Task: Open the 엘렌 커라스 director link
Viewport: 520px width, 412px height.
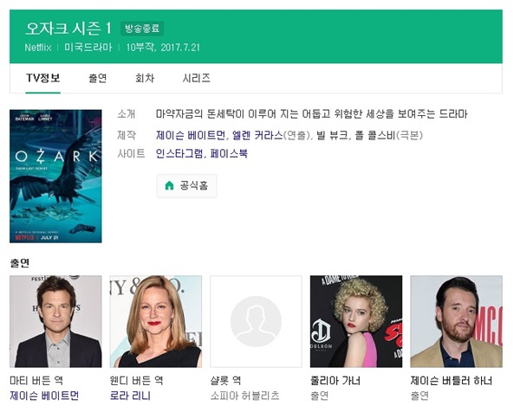Action: pos(257,135)
